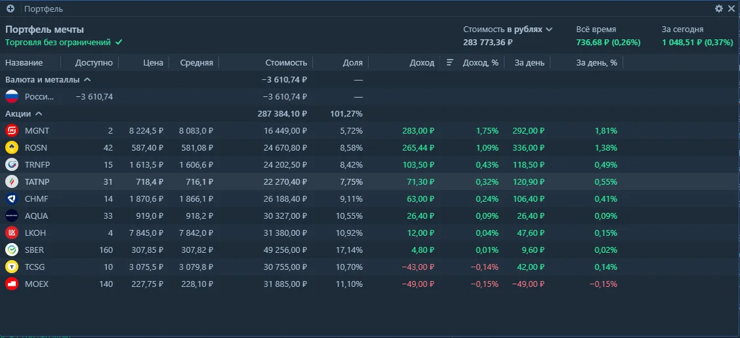Click MOEX loss −49,00 ₽ in Доход column

pos(418,284)
